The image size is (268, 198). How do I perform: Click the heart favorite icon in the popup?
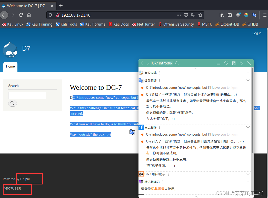(x=226, y=63)
